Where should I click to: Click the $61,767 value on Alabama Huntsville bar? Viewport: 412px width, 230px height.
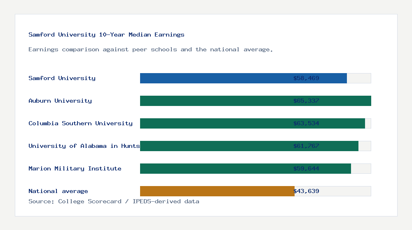[306, 146]
